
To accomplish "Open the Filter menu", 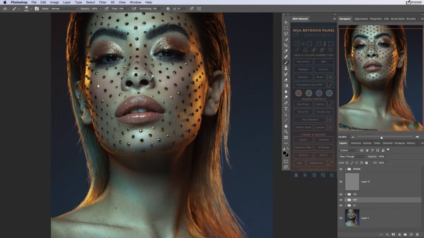I will pyautogui.click(x=103, y=2).
